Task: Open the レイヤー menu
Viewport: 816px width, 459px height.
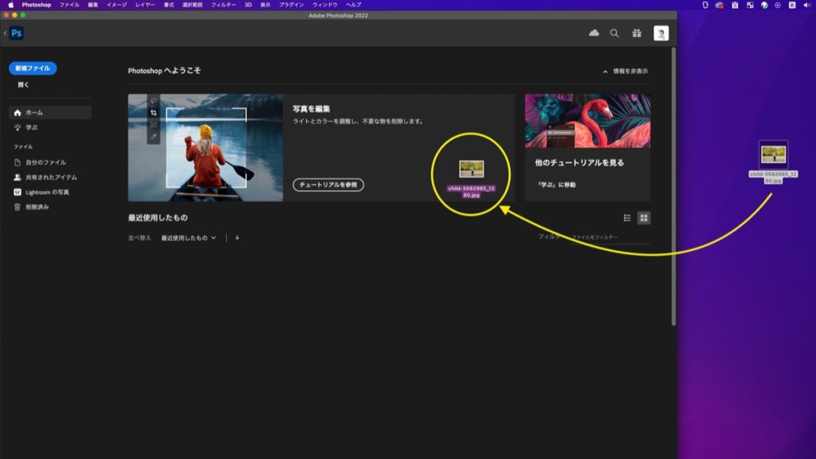Action: click(x=145, y=5)
